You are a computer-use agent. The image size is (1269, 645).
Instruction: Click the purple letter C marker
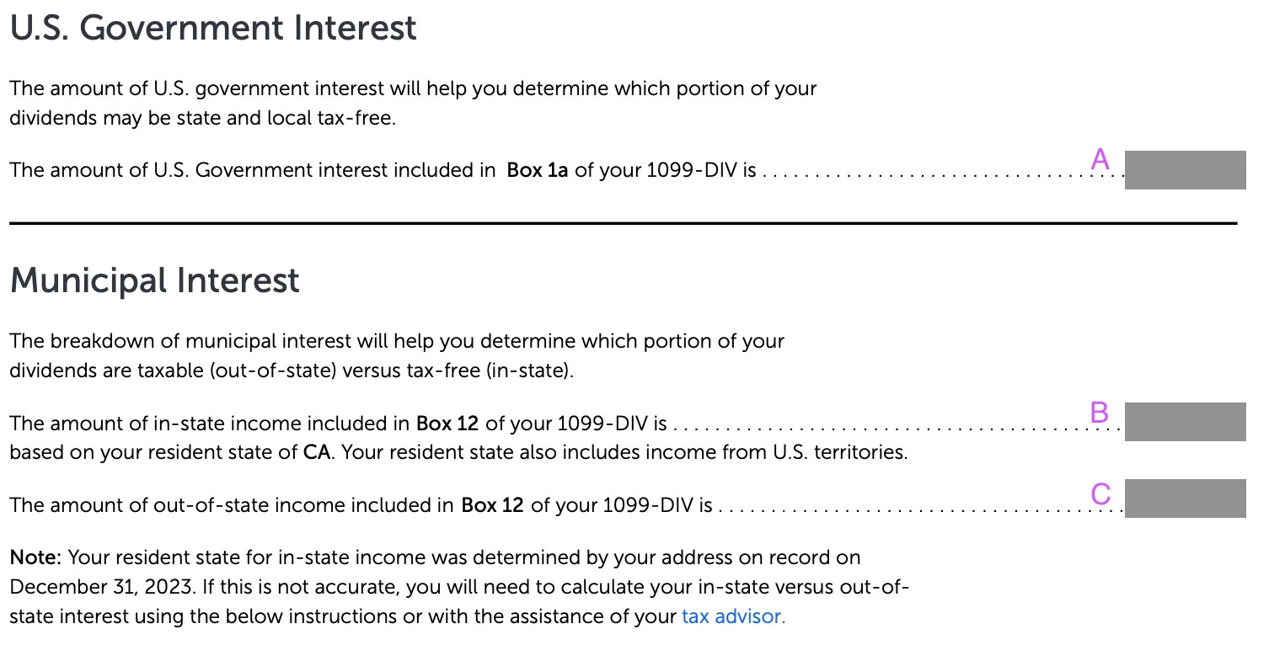tap(1100, 493)
